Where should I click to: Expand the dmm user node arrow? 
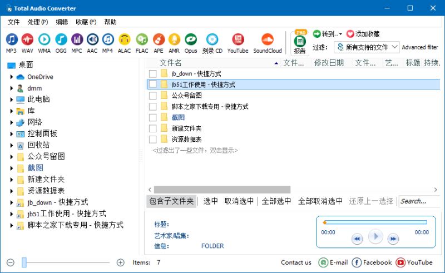click(11, 88)
